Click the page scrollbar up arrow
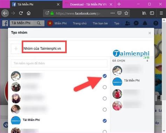This screenshot has height=133, width=166. [164, 20]
